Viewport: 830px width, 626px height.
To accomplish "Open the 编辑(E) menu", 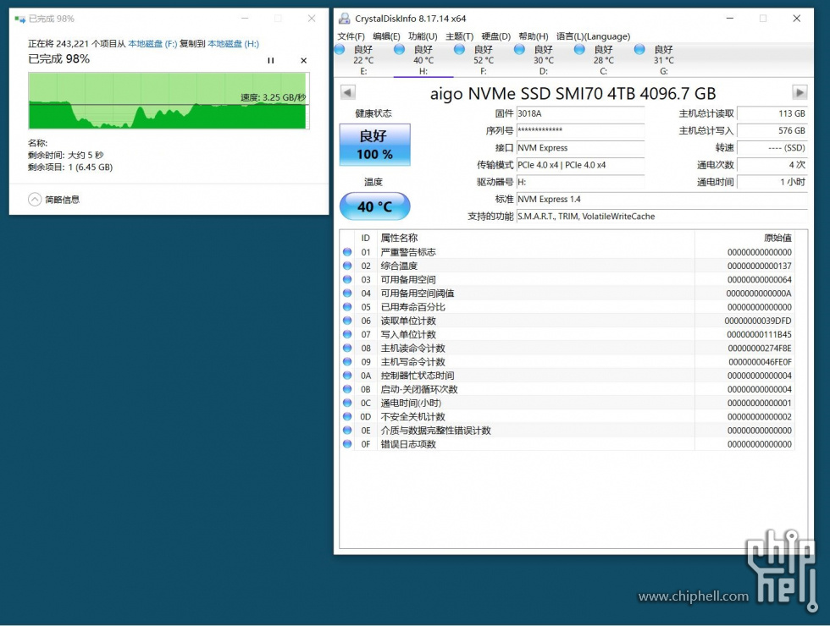I will coord(386,36).
